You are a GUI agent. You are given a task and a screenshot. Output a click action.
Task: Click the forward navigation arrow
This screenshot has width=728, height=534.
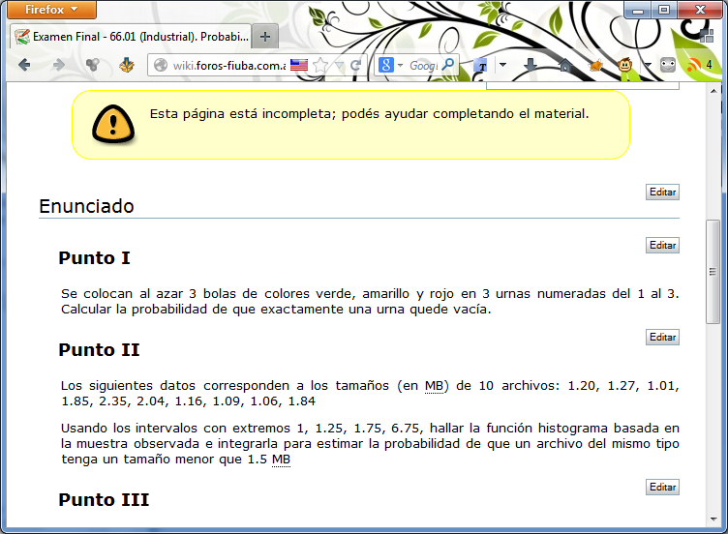pos(58,66)
